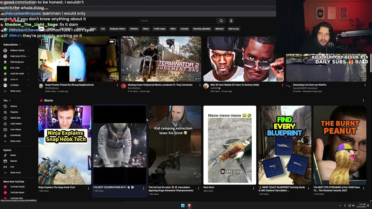The image size is (372, 209).
Task: Open the STORIED channel avatar
Action: [5, 85]
